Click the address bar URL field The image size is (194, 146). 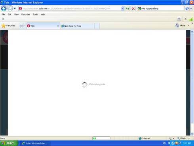pyautogui.click(x=70, y=8)
